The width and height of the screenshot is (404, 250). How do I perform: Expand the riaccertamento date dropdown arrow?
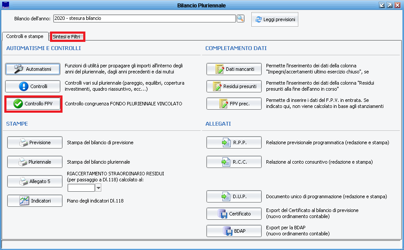tap(98, 188)
